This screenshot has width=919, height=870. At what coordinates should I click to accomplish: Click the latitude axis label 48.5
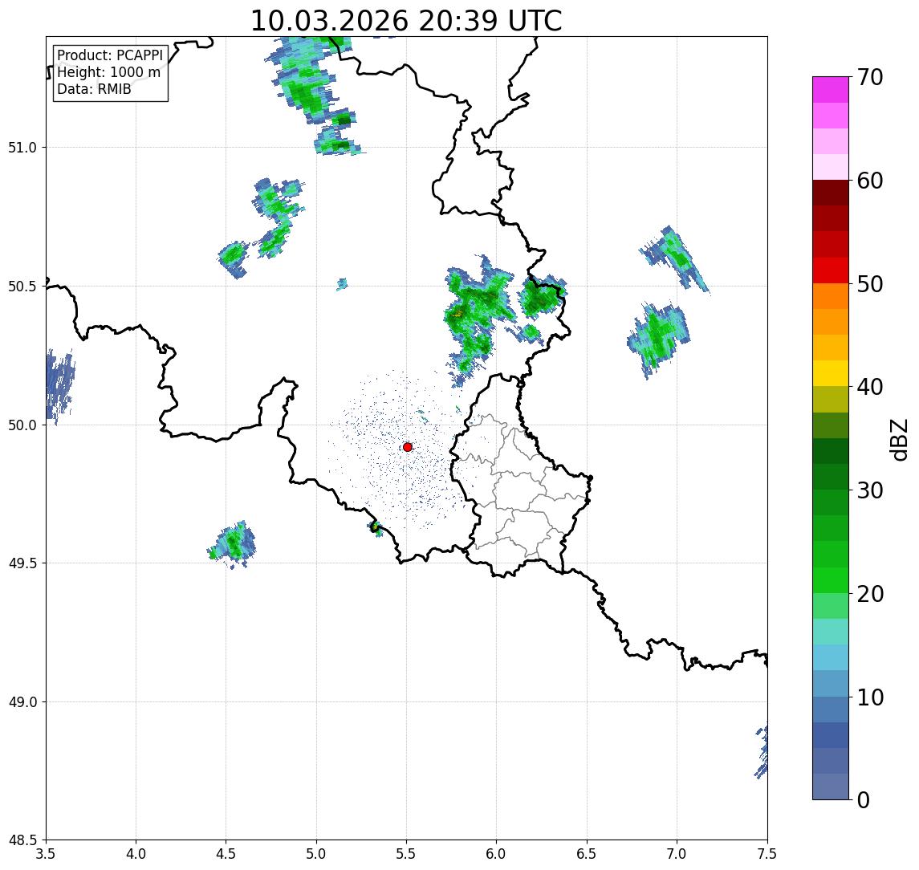point(22,840)
